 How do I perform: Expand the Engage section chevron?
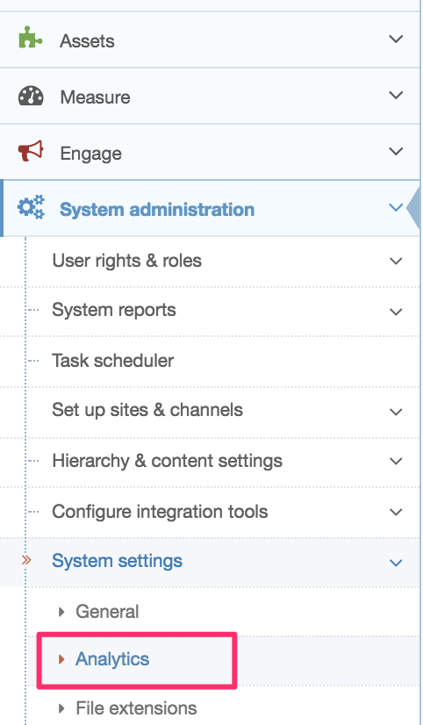(396, 151)
